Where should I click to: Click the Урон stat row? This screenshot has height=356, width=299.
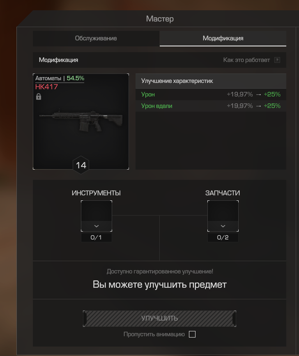click(x=211, y=94)
